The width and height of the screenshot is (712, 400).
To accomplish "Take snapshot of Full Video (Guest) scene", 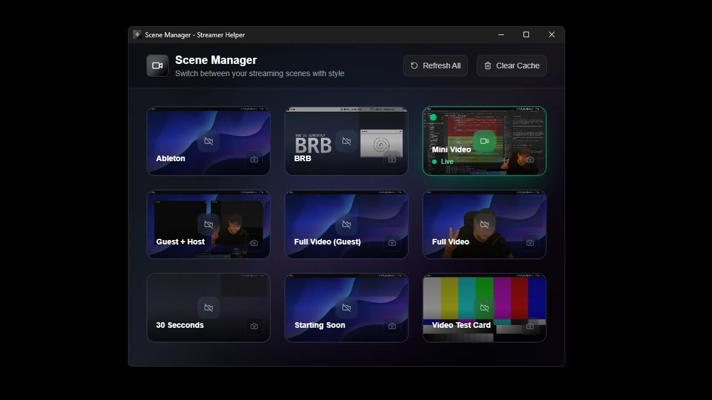I will pyautogui.click(x=392, y=243).
